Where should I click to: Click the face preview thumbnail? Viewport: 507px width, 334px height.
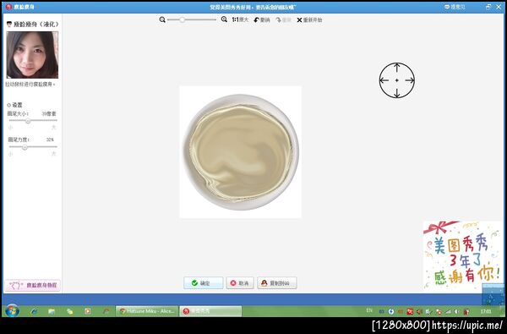click(32, 55)
